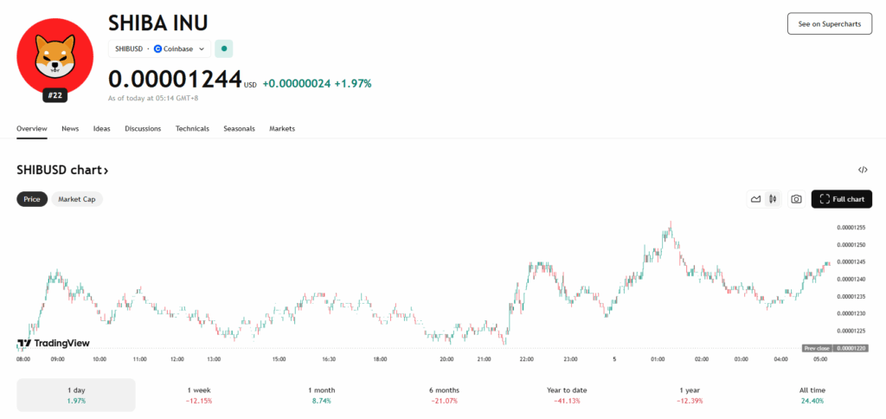This screenshot has height=419, width=886.
Task: Open the Ideas tab
Action: (102, 129)
